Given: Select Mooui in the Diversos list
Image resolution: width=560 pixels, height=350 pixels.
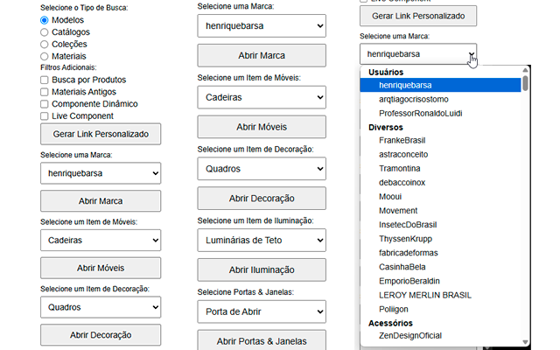Looking at the screenshot, I should 392,196.
